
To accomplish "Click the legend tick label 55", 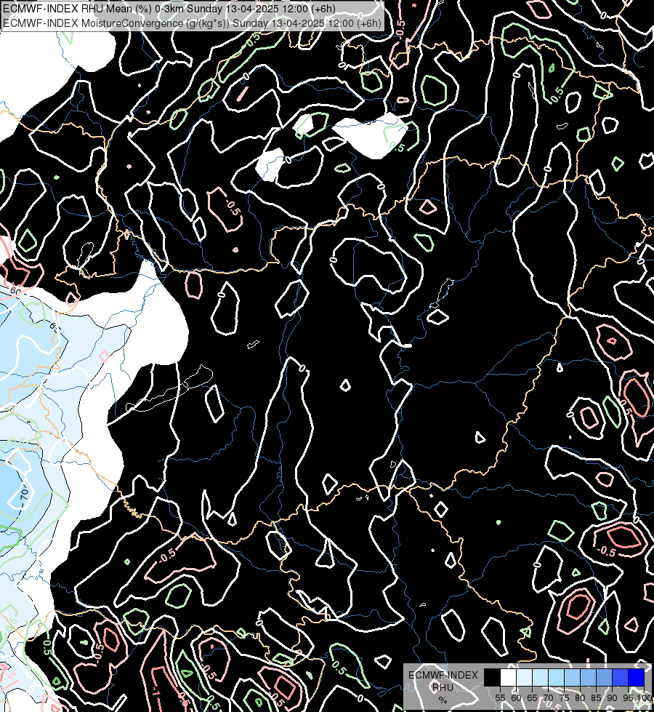I will coord(500,698).
